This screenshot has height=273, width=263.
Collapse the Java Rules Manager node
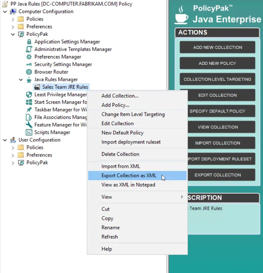21,80
